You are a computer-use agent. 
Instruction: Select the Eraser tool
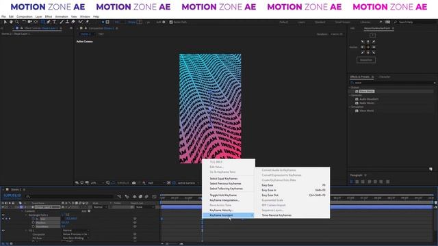pos(73,22)
